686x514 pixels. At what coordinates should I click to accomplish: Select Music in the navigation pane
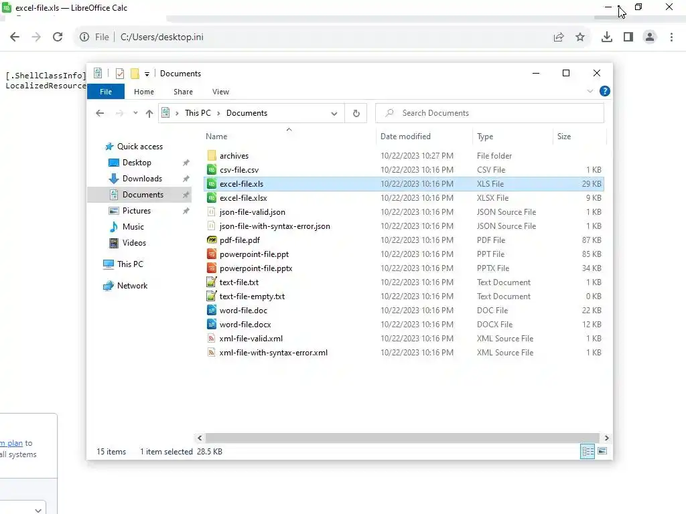tap(133, 227)
